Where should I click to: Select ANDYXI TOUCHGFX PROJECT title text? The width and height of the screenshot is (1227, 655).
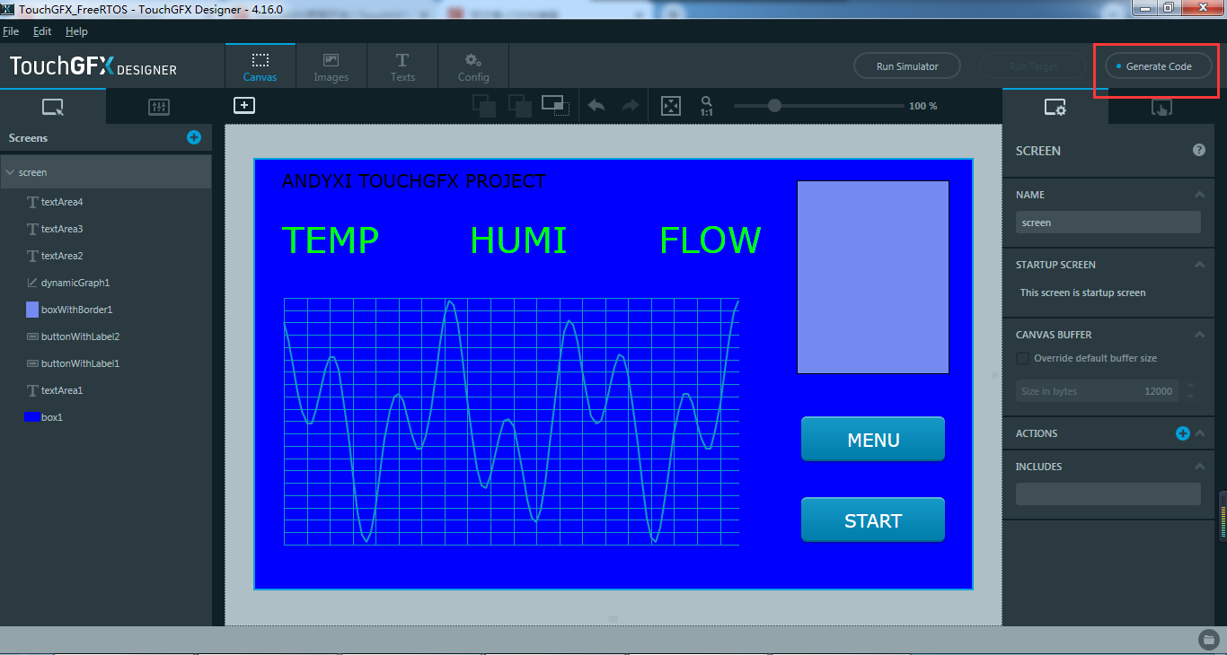click(x=414, y=181)
